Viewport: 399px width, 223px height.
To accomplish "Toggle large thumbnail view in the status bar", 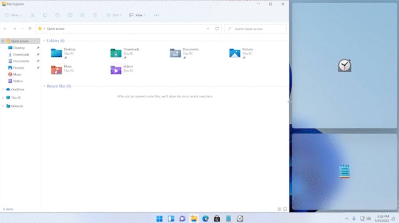I will point(285,209).
